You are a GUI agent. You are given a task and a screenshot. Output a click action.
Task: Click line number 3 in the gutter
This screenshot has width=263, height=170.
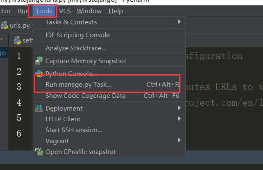[x=19, y=87]
